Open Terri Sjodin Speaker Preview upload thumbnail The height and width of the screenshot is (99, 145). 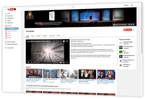tap(51, 73)
